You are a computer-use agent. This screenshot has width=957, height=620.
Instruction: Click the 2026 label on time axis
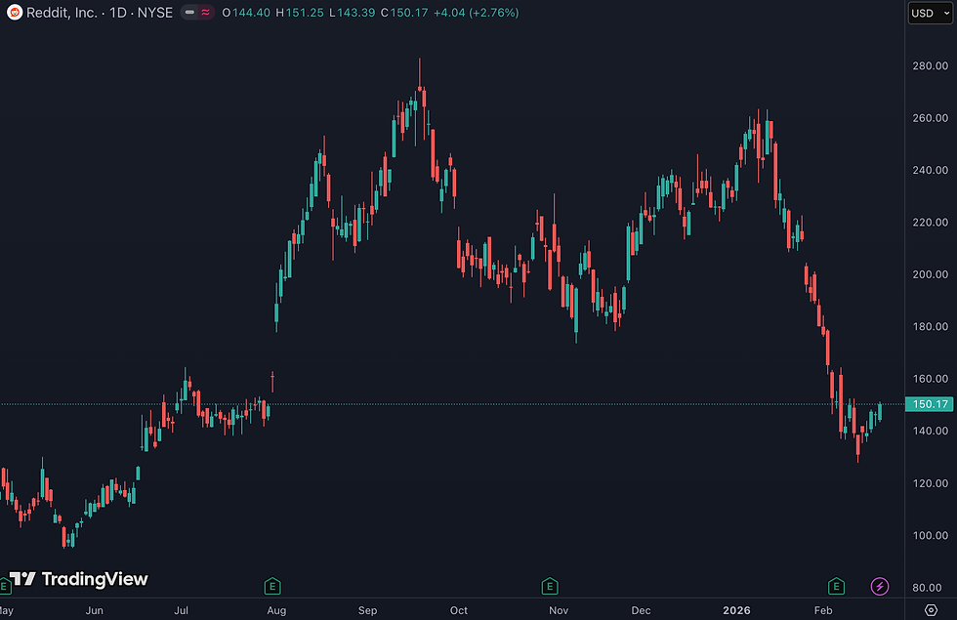point(736,610)
